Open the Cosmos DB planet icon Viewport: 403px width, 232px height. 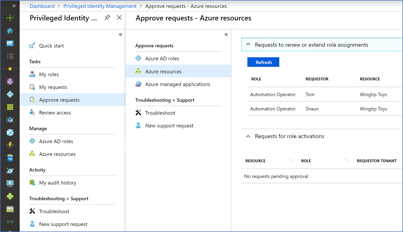coord(10,171)
